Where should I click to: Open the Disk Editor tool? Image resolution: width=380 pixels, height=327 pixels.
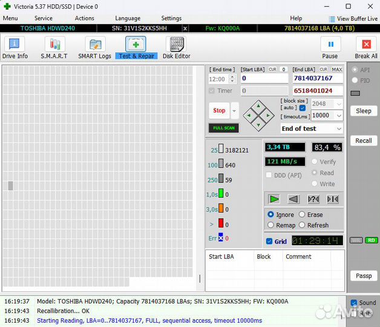(x=177, y=48)
